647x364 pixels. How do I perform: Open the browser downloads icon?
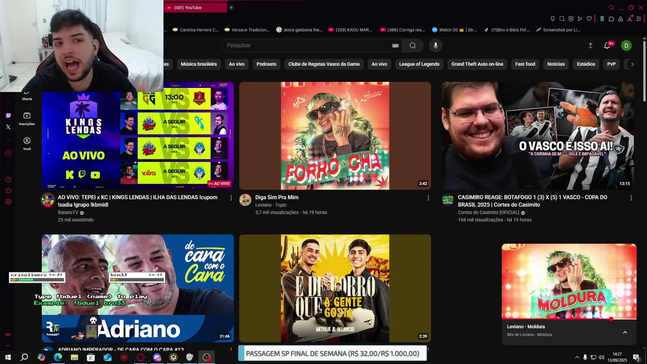629,19
